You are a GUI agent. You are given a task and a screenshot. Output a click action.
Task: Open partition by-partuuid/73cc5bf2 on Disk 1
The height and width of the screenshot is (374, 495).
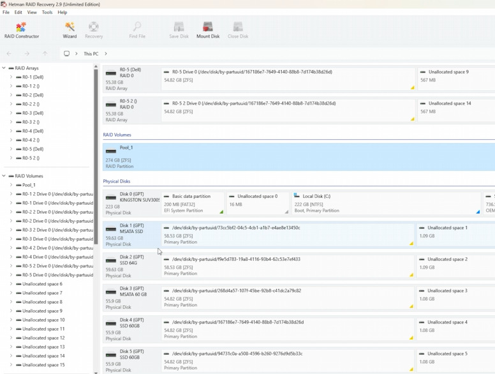288,235
